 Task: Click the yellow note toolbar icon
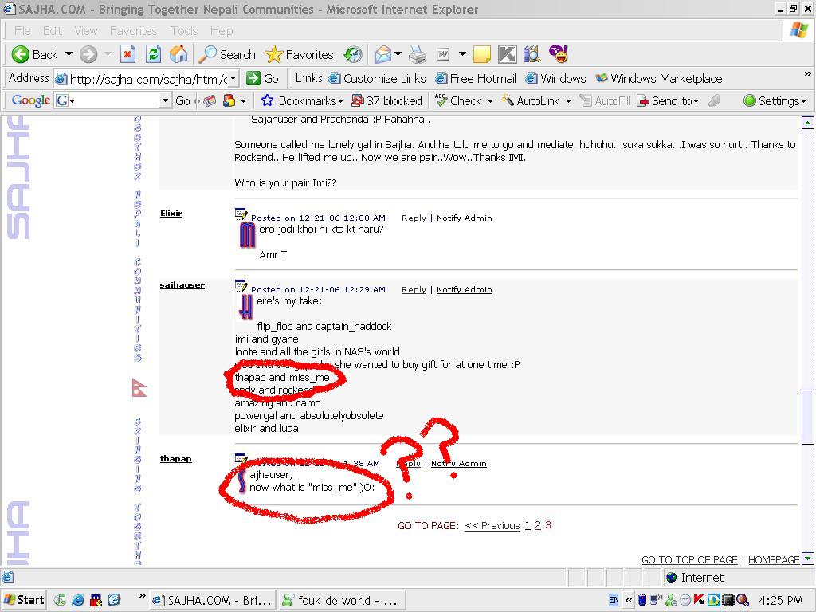pos(482,54)
